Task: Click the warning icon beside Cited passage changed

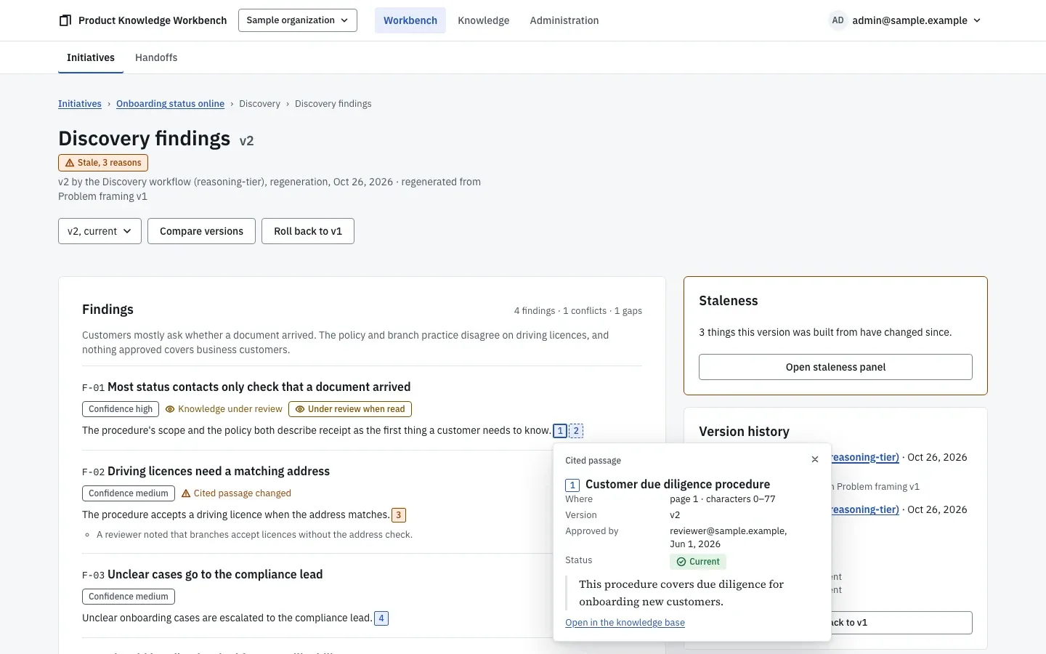Action: [186, 493]
